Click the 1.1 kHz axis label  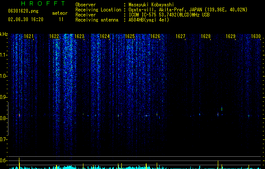point(3,55)
